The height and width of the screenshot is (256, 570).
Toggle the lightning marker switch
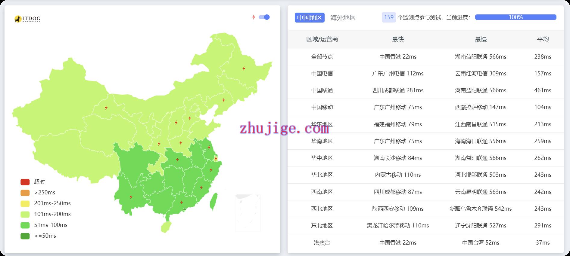[x=264, y=17]
